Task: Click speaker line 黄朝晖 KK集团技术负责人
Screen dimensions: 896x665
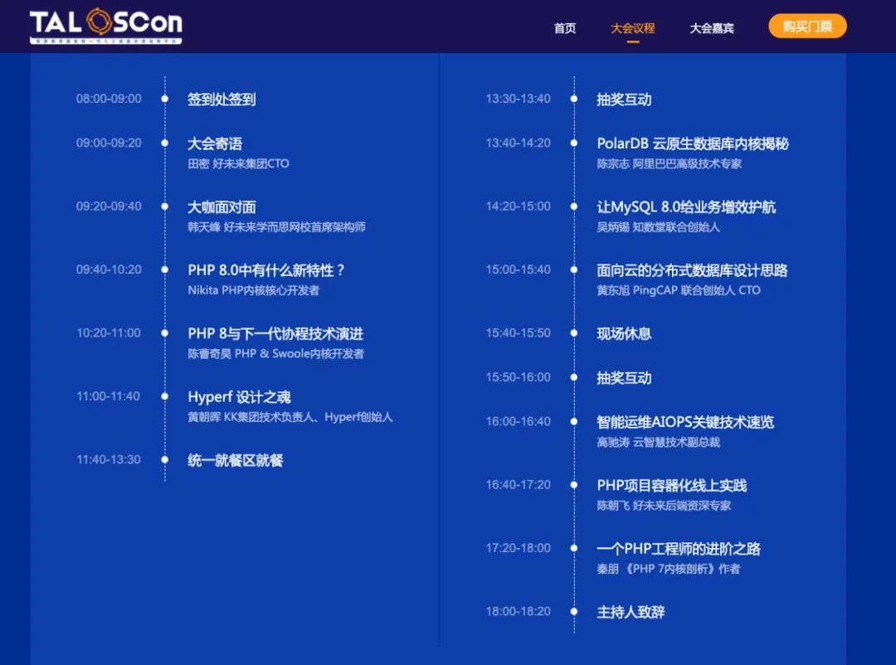Action: (290, 417)
